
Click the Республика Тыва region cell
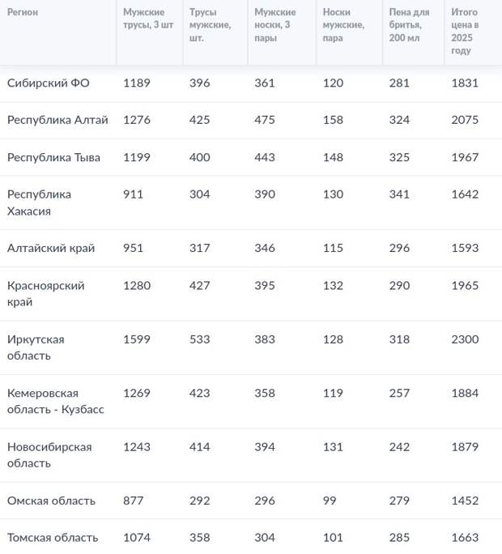pos(53,157)
